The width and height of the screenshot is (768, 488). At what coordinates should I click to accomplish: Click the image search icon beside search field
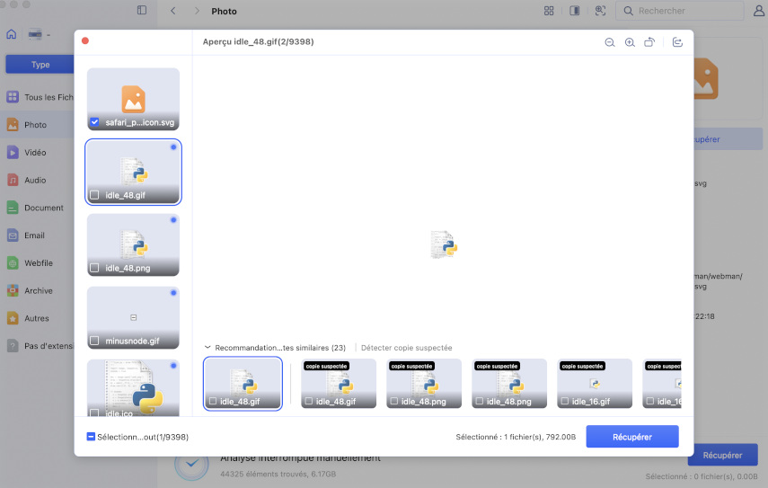point(600,11)
